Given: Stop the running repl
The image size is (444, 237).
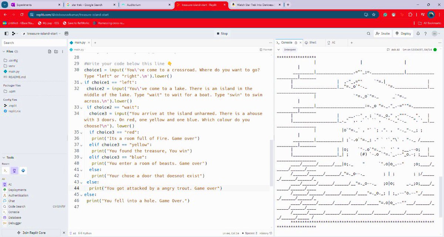Looking at the screenshot, I should [222, 34].
